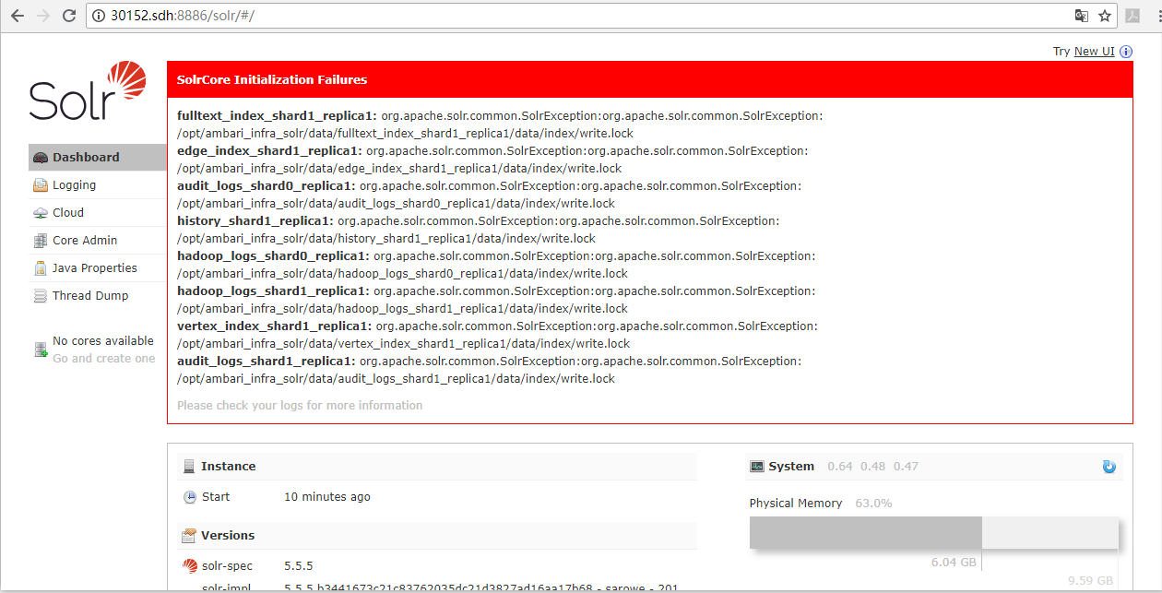Click the Versions package icon
1162x593 pixels.
pyautogui.click(x=189, y=536)
